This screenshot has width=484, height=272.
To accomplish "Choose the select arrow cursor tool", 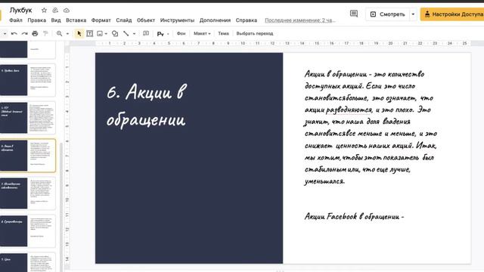I will pos(79,33).
